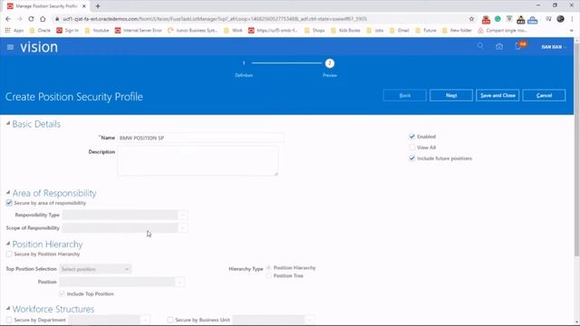The width and height of the screenshot is (580, 326).
Task: Select the Definition step 1
Action: click(244, 63)
